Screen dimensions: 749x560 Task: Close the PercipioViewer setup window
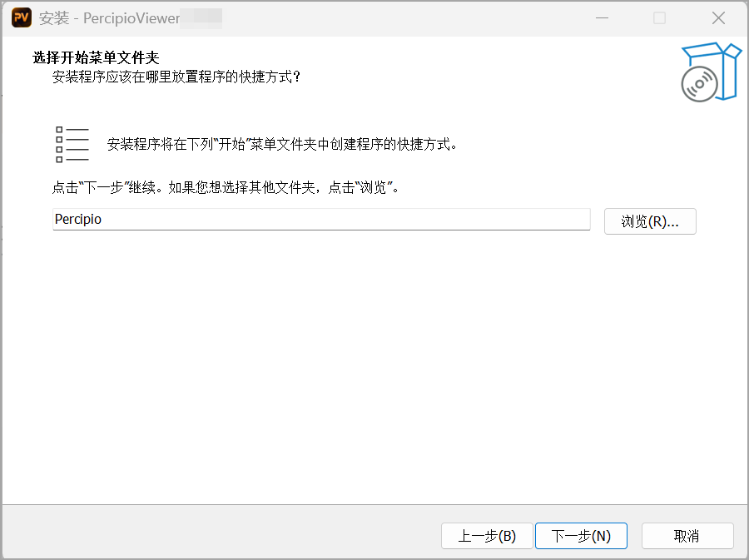(718, 18)
